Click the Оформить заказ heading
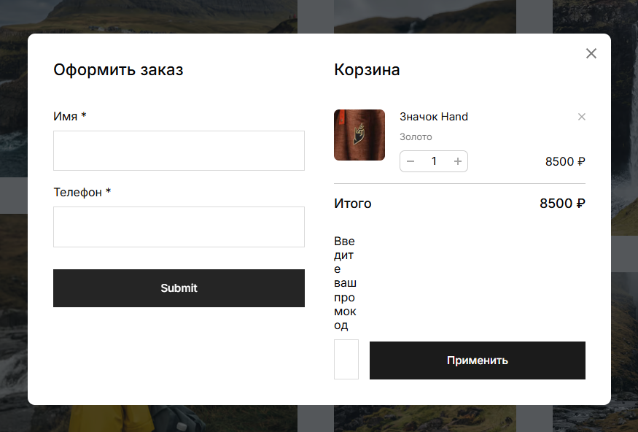 pyautogui.click(x=118, y=70)
